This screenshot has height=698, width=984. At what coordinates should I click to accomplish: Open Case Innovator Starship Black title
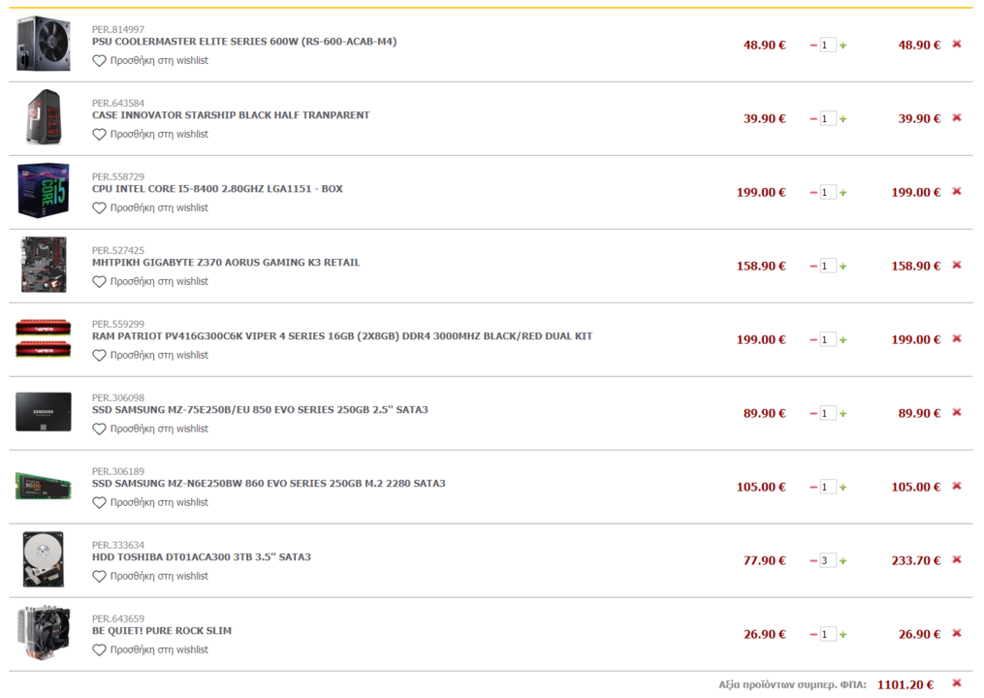(x=231, y=114)
